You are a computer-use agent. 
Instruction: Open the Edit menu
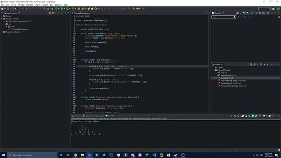click(x=7, y=5)
